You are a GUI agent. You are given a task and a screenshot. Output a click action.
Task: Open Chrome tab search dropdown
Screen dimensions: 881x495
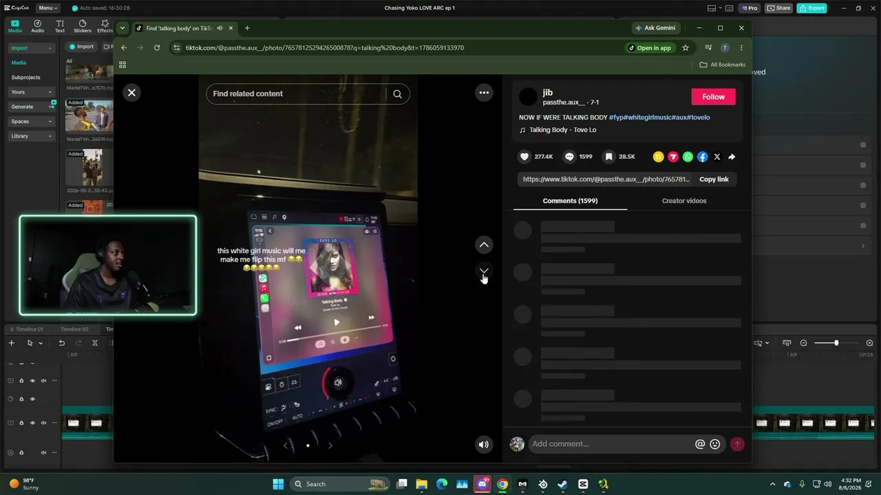(122, 28)
